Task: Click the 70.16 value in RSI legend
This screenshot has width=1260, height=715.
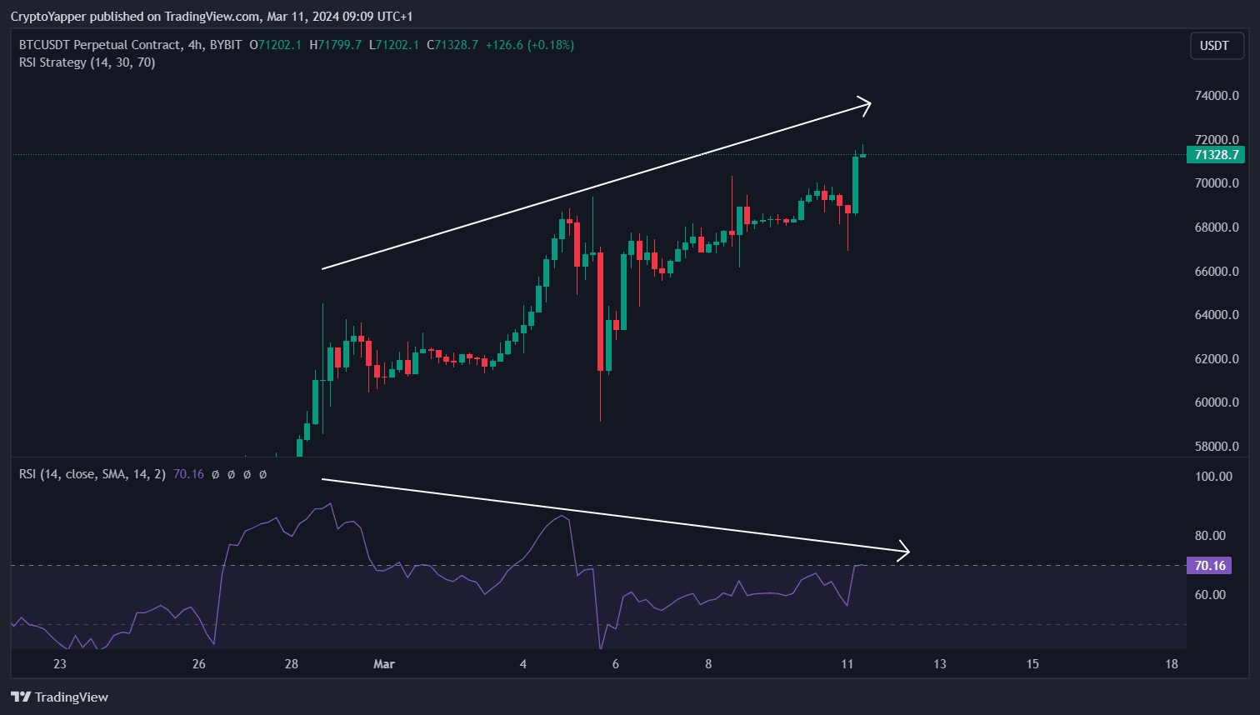Action: coord(188,474)
